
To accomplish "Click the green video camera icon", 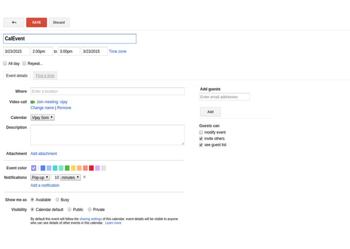I will click(x=33, y=102).
